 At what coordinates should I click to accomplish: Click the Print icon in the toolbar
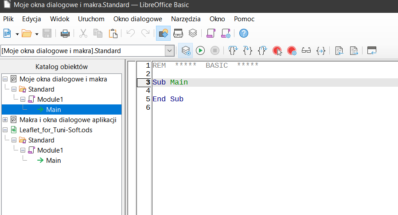pyautogui.click(x=65, y=33)
